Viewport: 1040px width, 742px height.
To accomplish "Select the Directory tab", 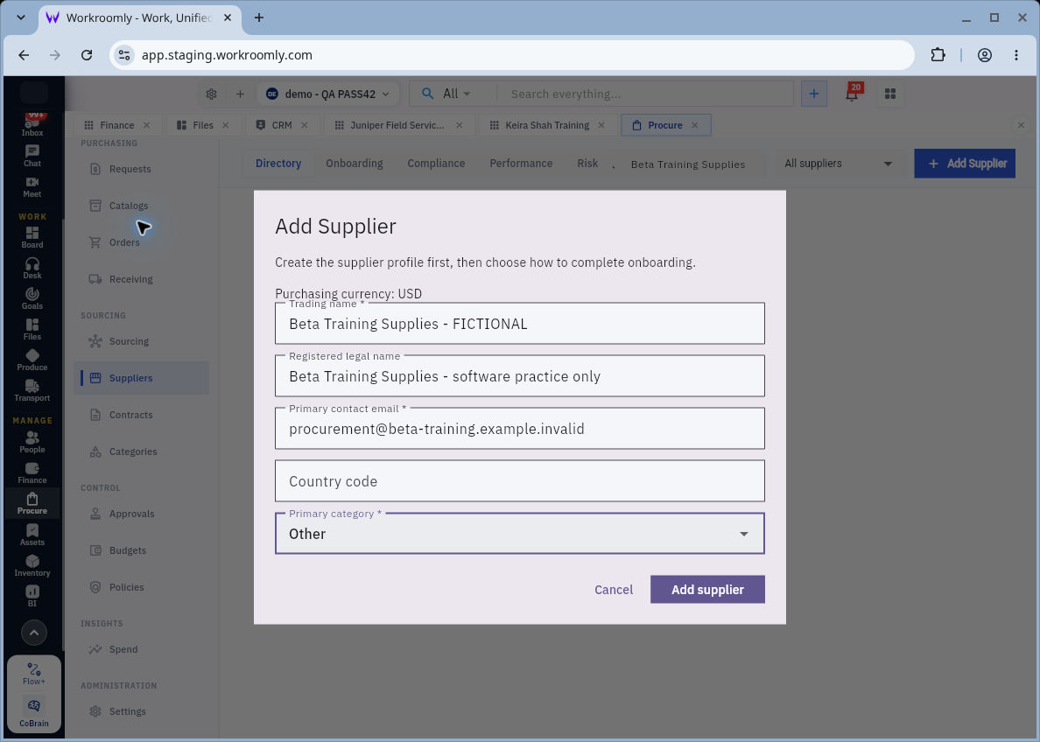I will (x=278, y=163).
